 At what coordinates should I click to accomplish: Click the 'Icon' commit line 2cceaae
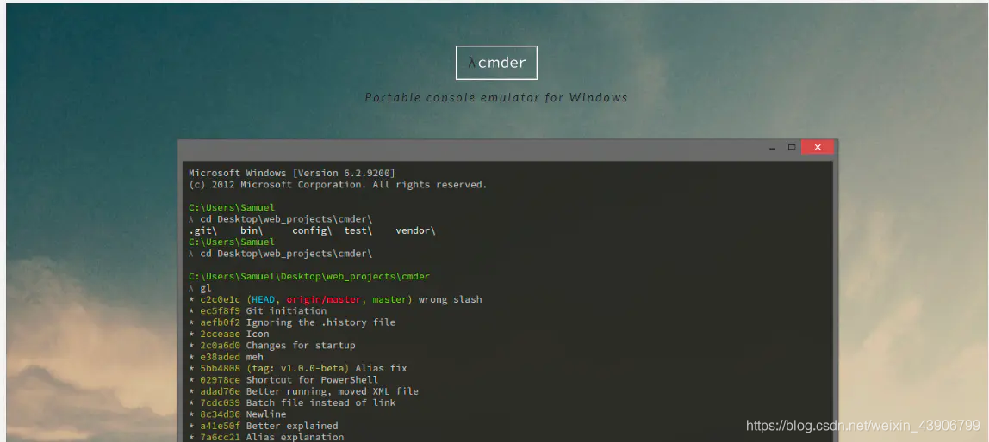coord(229,334)
